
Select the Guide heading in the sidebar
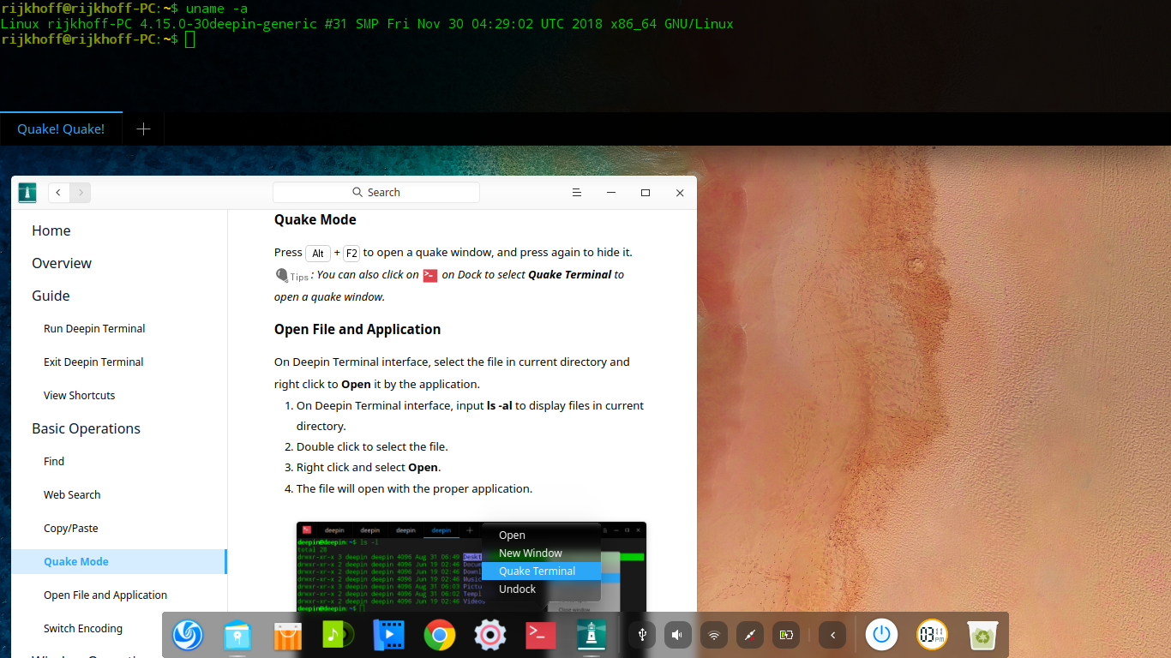51,296
